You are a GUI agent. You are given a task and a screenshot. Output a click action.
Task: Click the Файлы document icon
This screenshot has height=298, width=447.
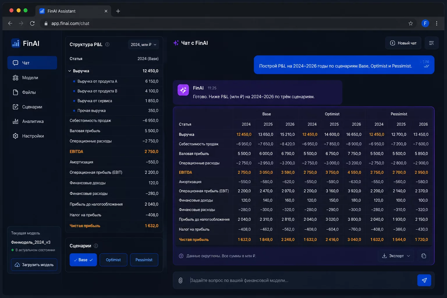[x=15, y=92]
